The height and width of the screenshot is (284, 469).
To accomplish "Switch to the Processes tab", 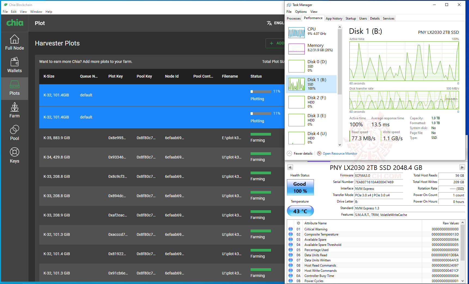I will pos(294,19).
